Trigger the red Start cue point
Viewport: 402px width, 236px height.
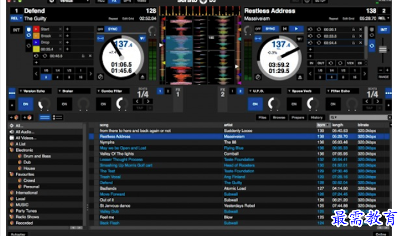36,29
